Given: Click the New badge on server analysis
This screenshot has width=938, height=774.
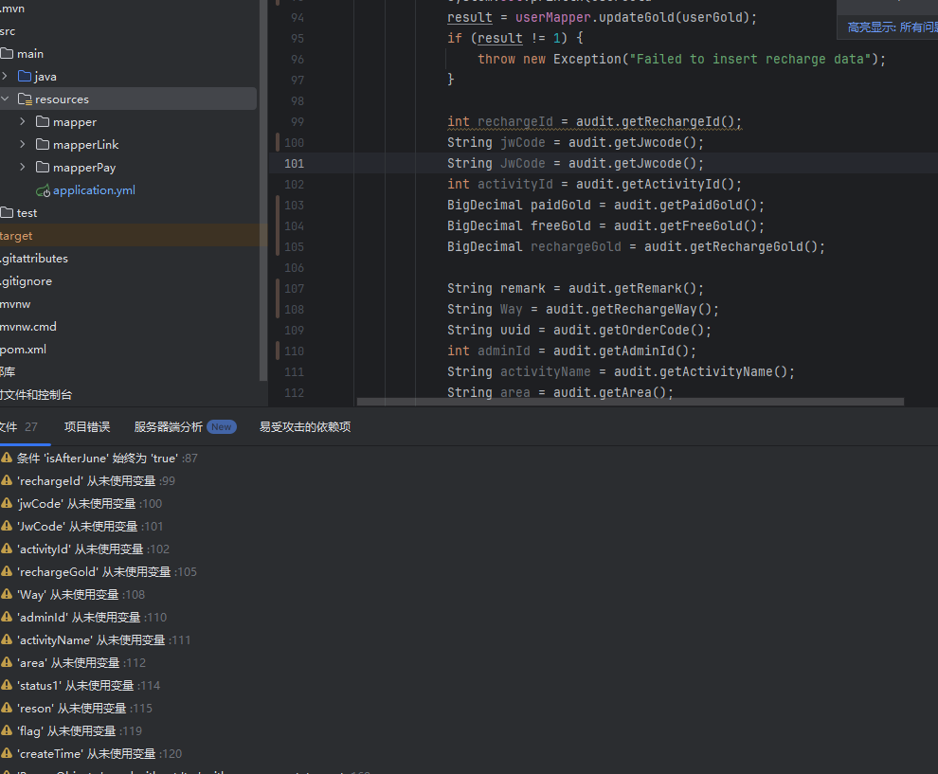Looking at the screenshot, I should click(x=222, y=426).
